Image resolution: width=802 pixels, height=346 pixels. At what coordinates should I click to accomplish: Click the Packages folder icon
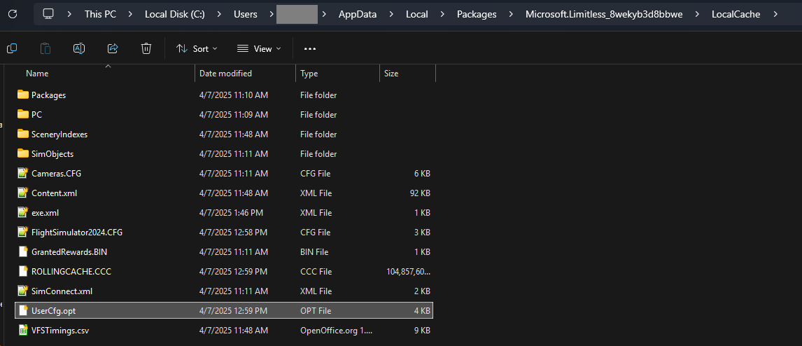[x=22, y=95]
